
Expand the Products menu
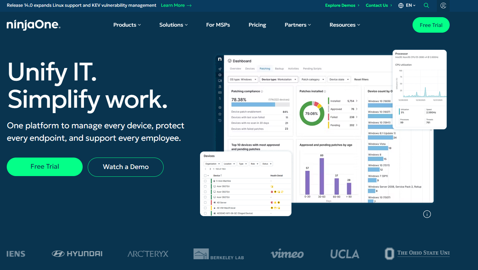click(127, 25)
